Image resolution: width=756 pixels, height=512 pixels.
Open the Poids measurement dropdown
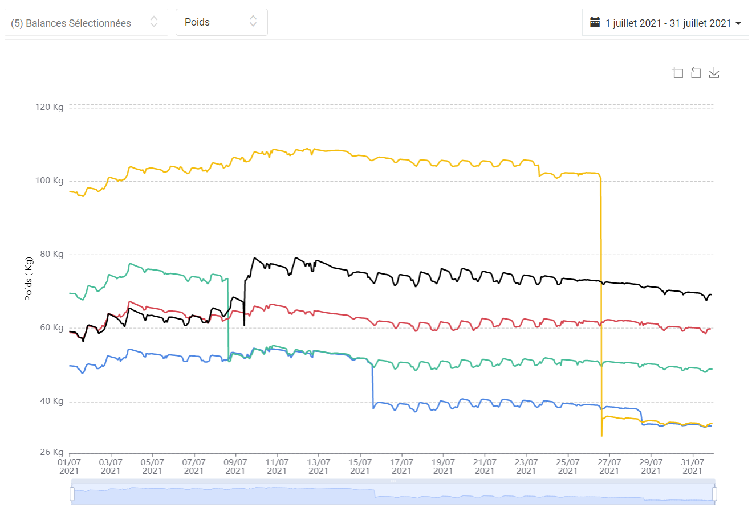221,22
